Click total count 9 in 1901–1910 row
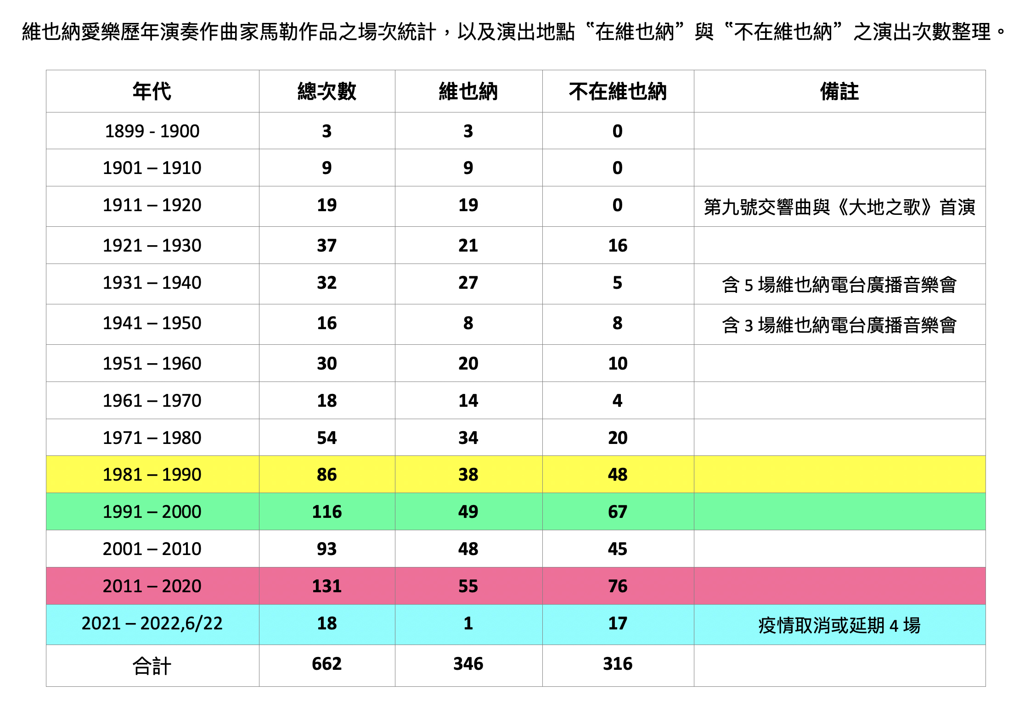Screen dimensions: 1036x707 point(327,168)
